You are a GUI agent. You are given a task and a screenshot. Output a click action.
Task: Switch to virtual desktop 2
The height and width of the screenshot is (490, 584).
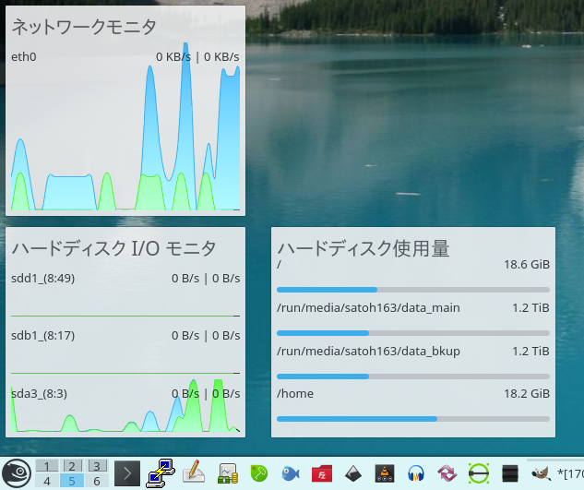(72, 466)
